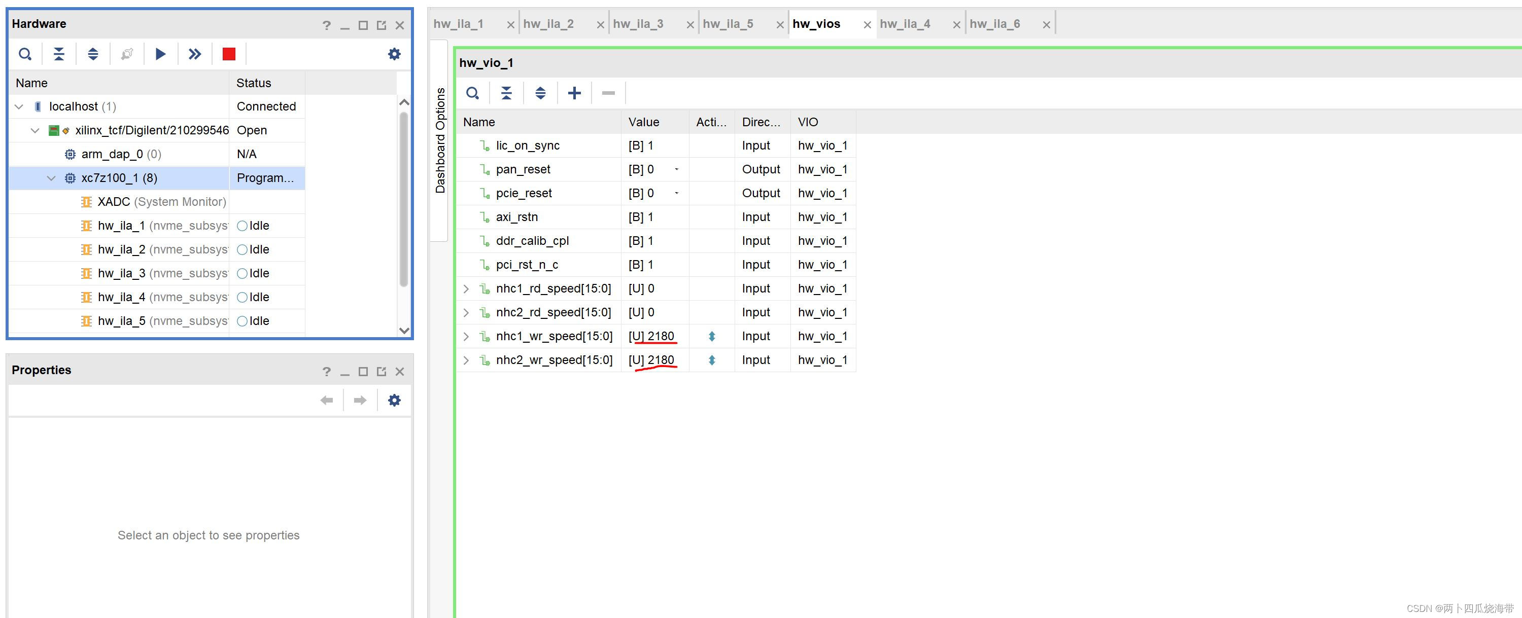Open Properties panel help question mark
This screenshot has width=1522, height=618.
327,371
